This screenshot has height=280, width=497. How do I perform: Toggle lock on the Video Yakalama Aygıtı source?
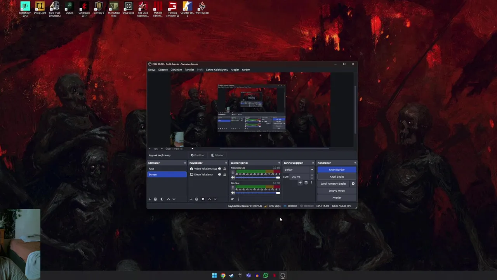point(224,169)
